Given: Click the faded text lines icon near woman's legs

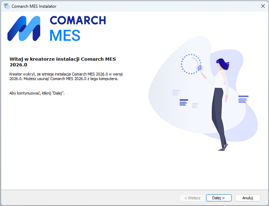Looking at the screenshot, I should click(x=195, y=106).
